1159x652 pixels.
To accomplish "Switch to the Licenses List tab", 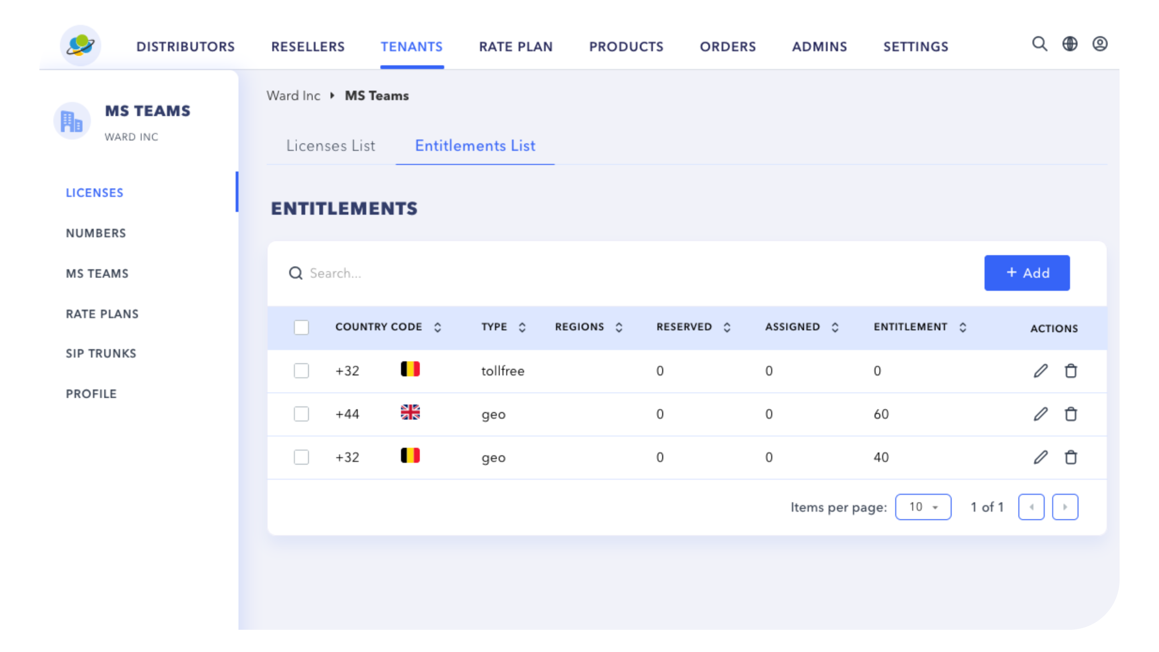I will 331,146.
